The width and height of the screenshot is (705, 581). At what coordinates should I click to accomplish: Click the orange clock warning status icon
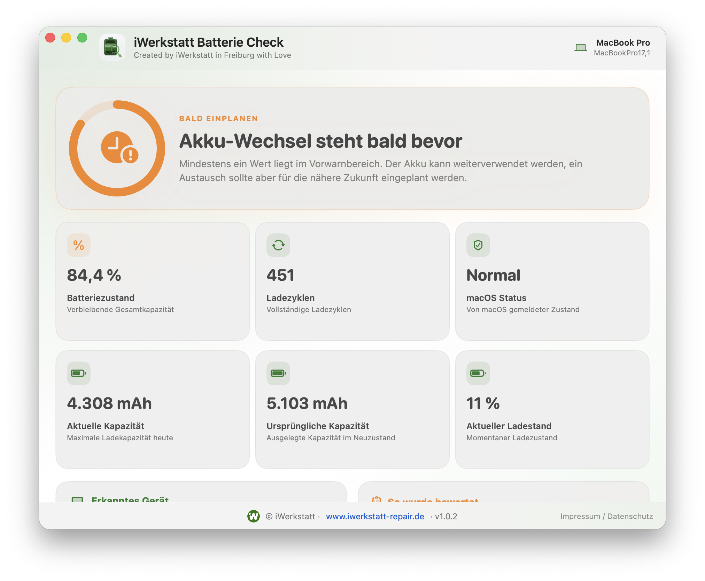pyautogui.click(x=119, y=147)
